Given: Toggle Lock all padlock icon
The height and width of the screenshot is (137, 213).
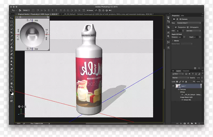Looking at the screenshot, I should [186, 82].
